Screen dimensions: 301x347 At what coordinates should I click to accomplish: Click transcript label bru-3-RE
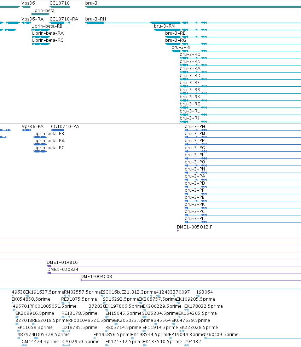175,33
